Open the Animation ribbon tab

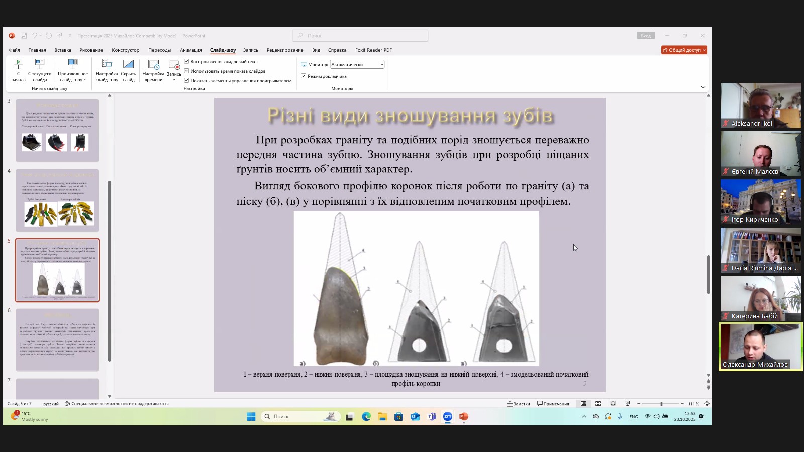(191, 50)
